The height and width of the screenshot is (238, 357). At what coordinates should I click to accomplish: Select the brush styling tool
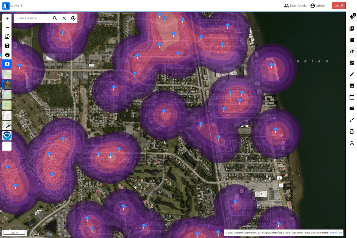pyautogui.click(x=352, y=120)
